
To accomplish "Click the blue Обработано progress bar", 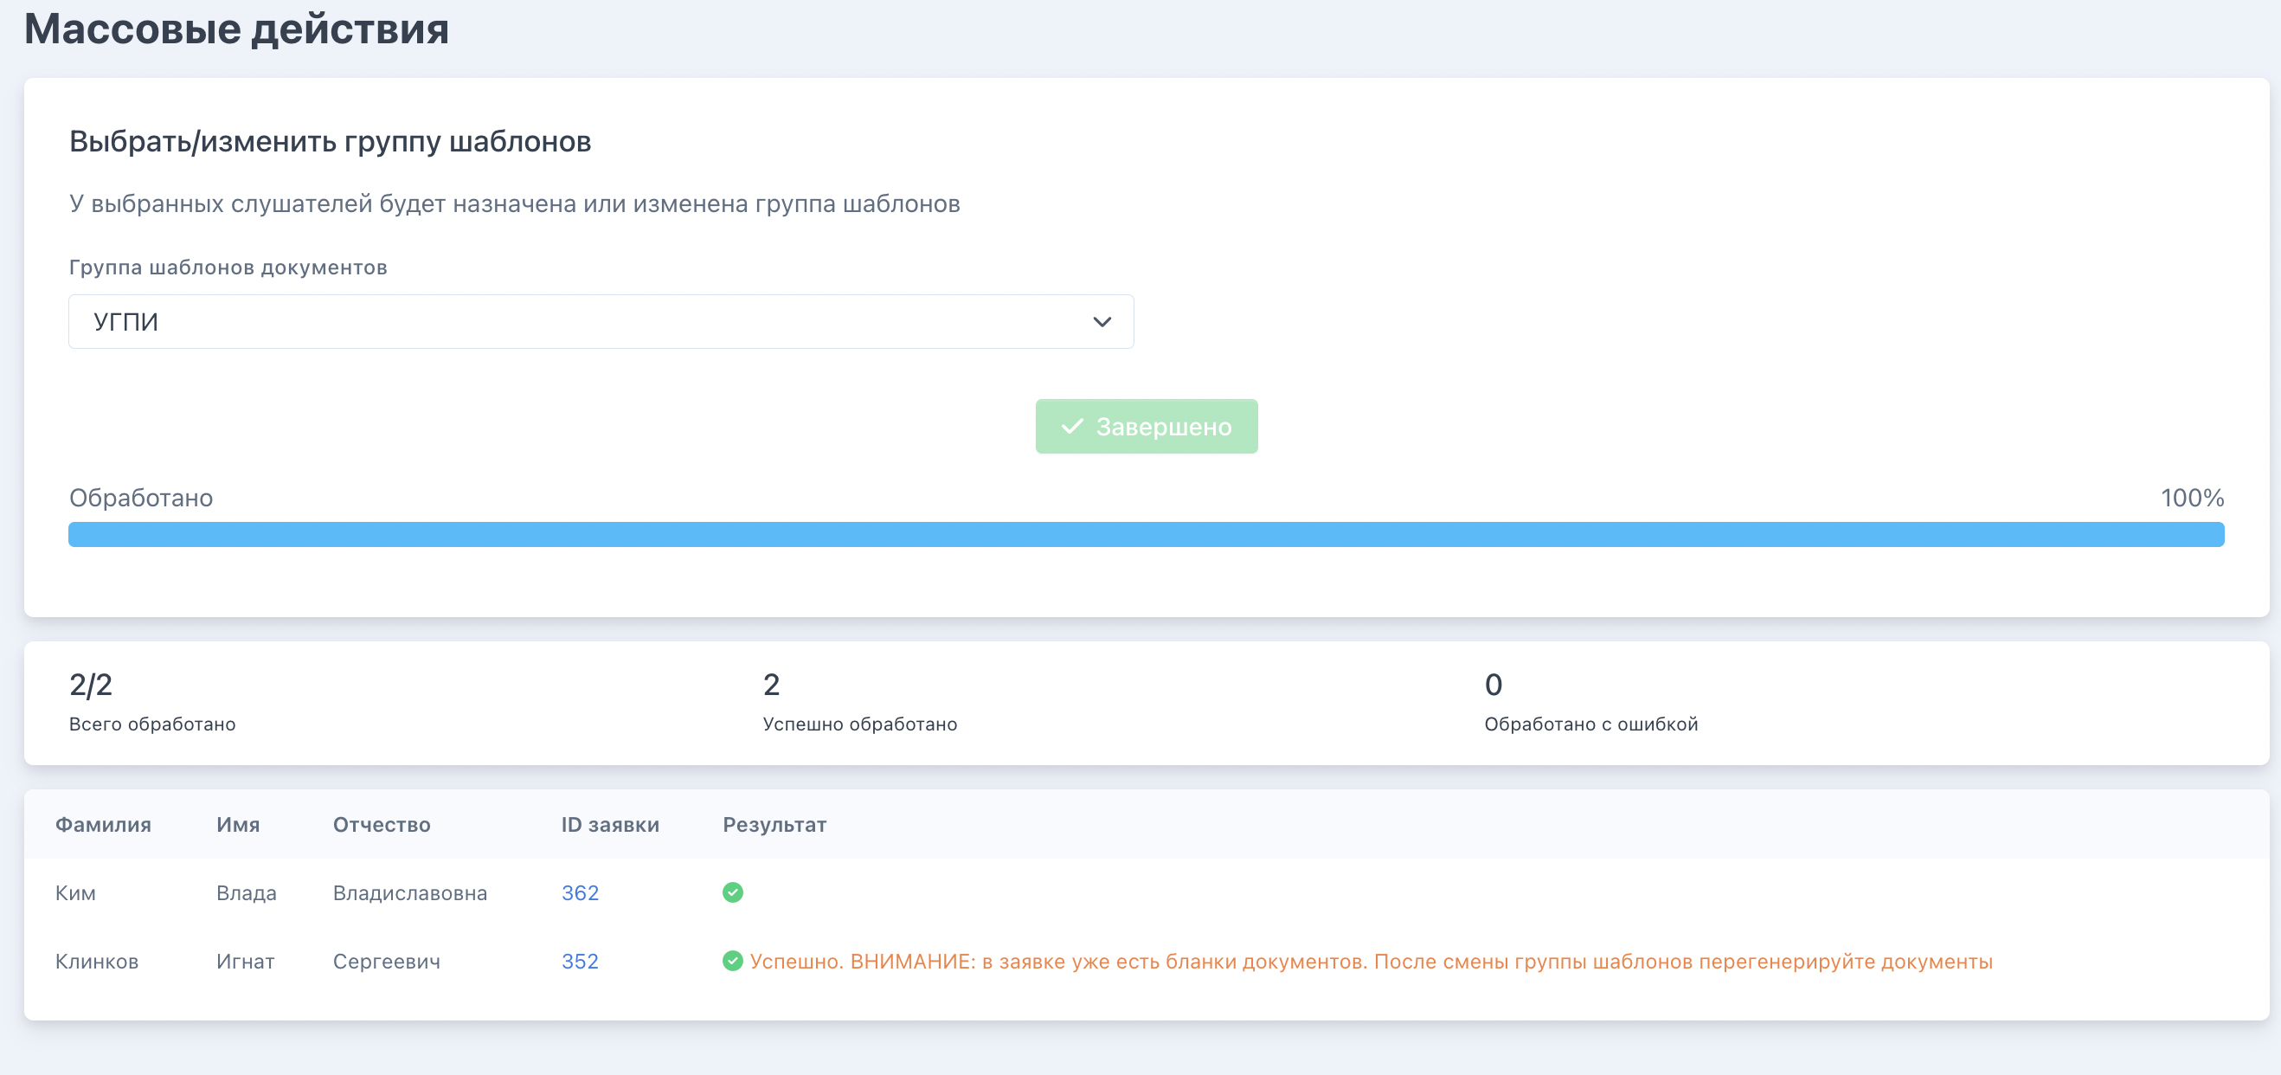I will pos(1146,534).
